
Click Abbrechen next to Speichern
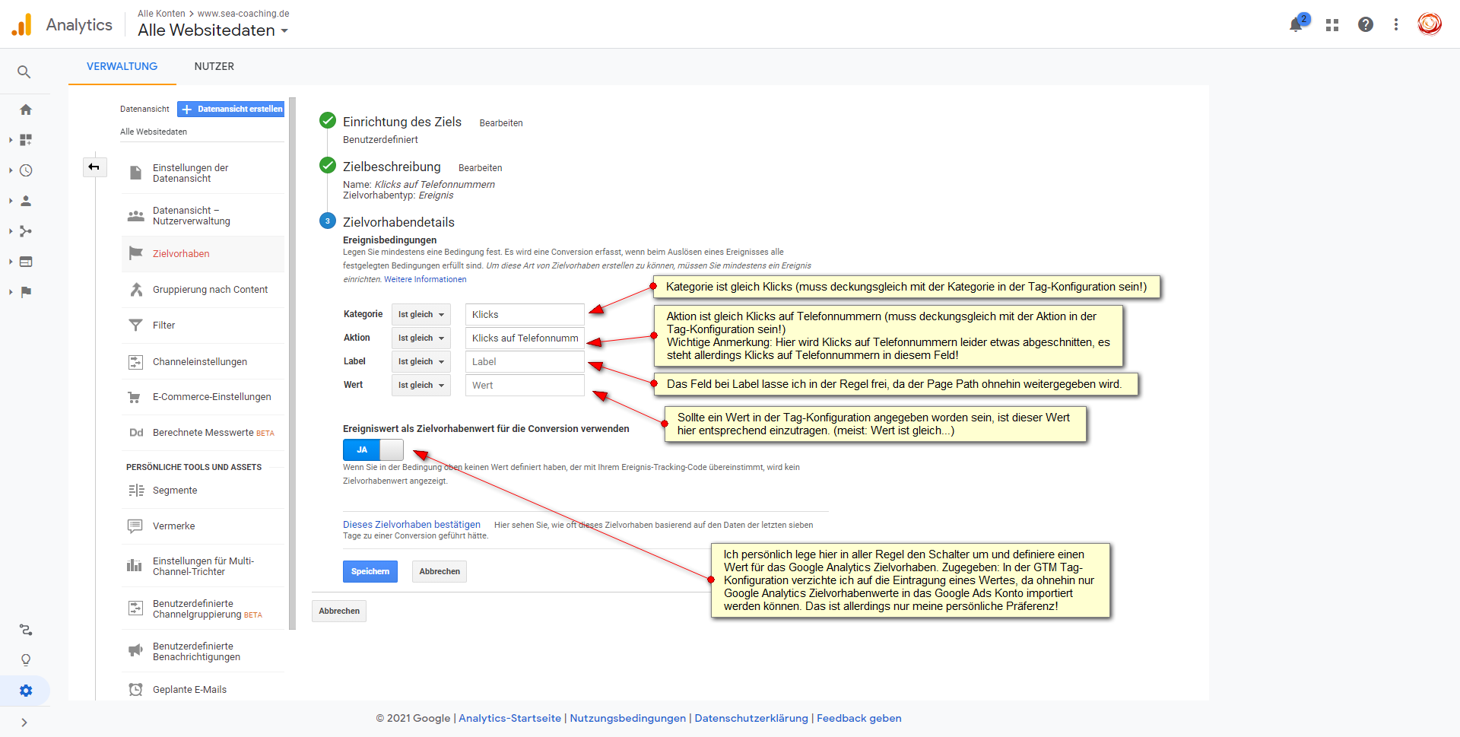(x=440, y=571)
